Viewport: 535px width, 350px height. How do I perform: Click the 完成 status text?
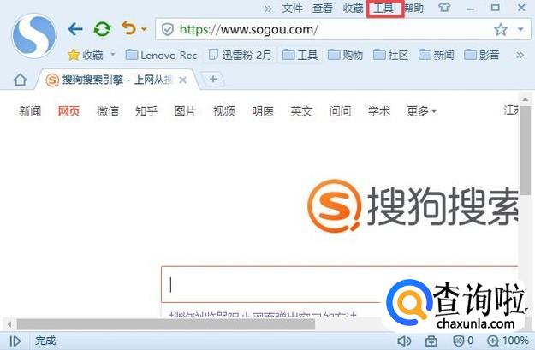[45, 341]
